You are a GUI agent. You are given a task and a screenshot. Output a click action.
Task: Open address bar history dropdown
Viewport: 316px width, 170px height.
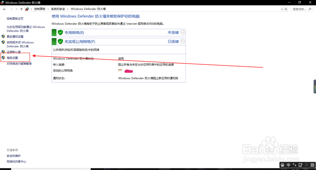coord(282,9)
